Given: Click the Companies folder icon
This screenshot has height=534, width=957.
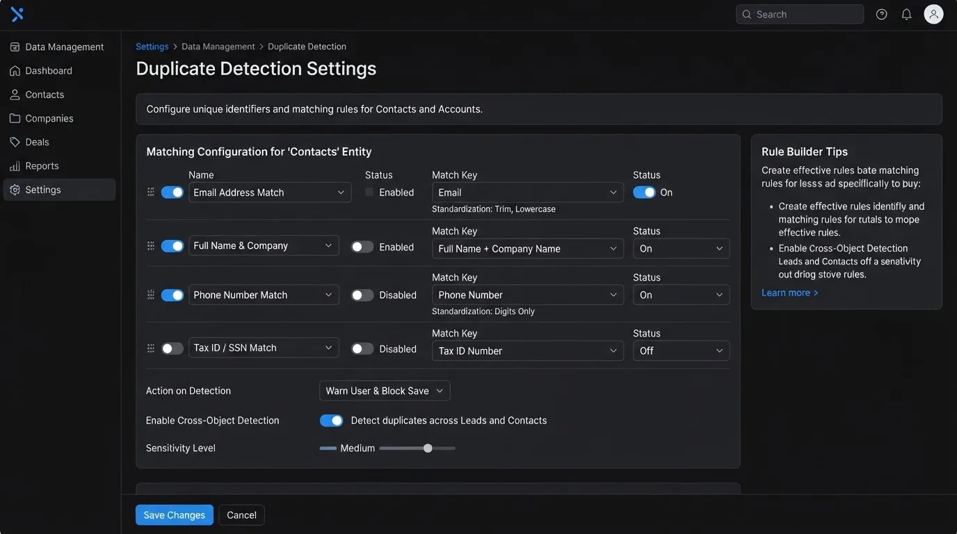Looking at the screenshot, I should pos(15,118).
